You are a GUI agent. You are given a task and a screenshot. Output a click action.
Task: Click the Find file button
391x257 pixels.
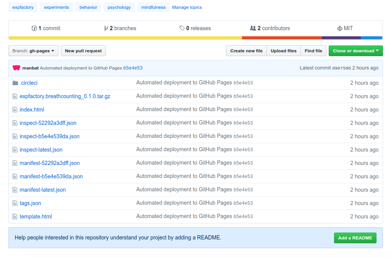pyautogui.click(x=313, y=51)
